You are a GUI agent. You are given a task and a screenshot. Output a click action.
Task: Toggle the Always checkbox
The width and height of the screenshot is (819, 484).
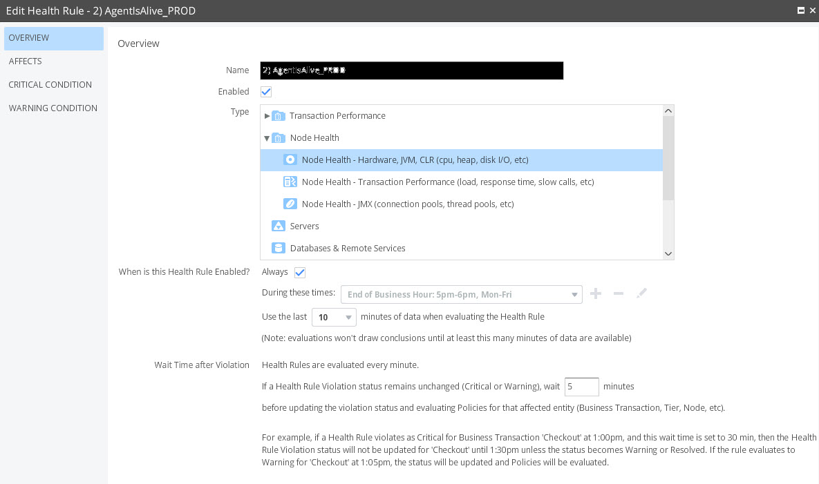click(x=300, y=273)
